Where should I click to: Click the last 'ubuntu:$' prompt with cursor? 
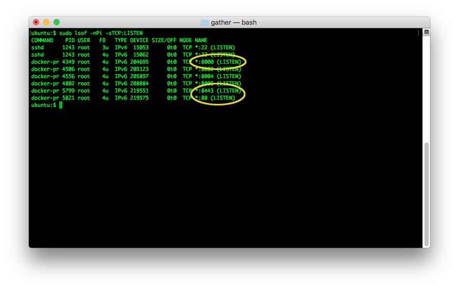click(x=47, y=105)
